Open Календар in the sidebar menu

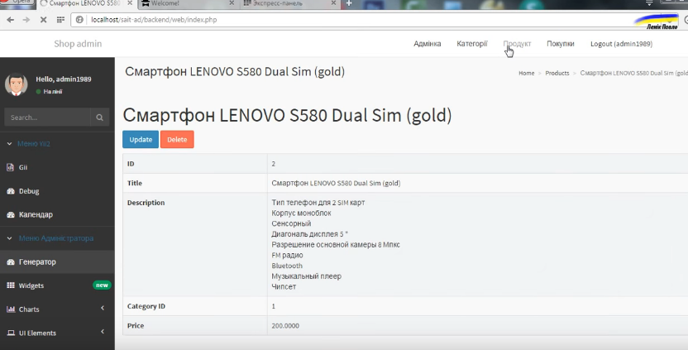[36, 215]
